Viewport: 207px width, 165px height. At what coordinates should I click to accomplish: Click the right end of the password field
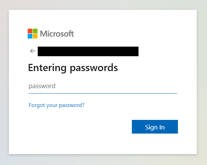172,86
